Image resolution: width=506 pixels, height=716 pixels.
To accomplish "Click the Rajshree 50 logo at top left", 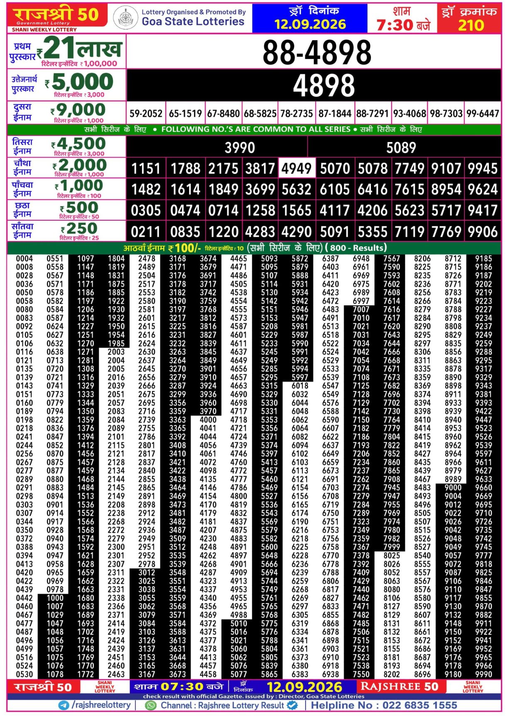I will [56, 18].
